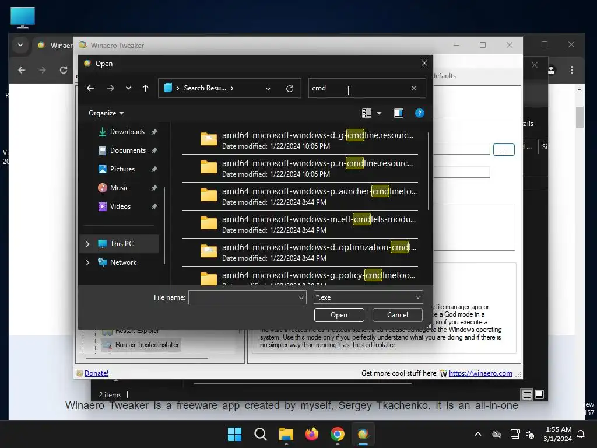Reload the browser page
The image size is (597, 448).
point(64,70)
